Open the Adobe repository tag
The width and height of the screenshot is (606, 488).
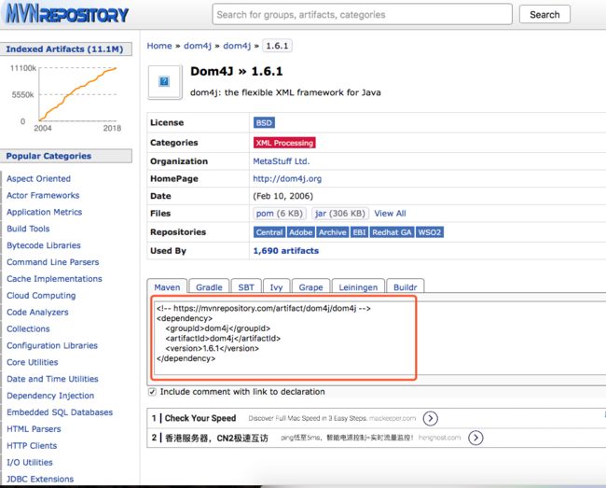301,232
